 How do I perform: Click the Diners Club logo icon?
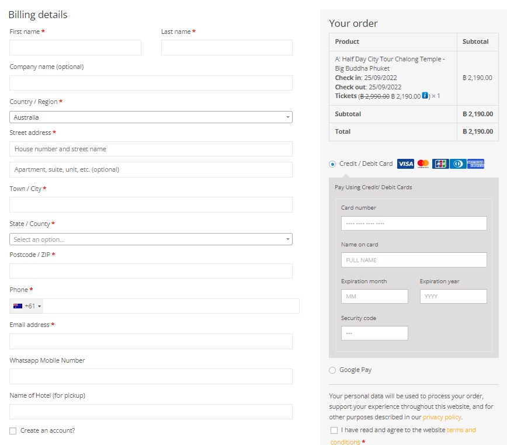458,164
